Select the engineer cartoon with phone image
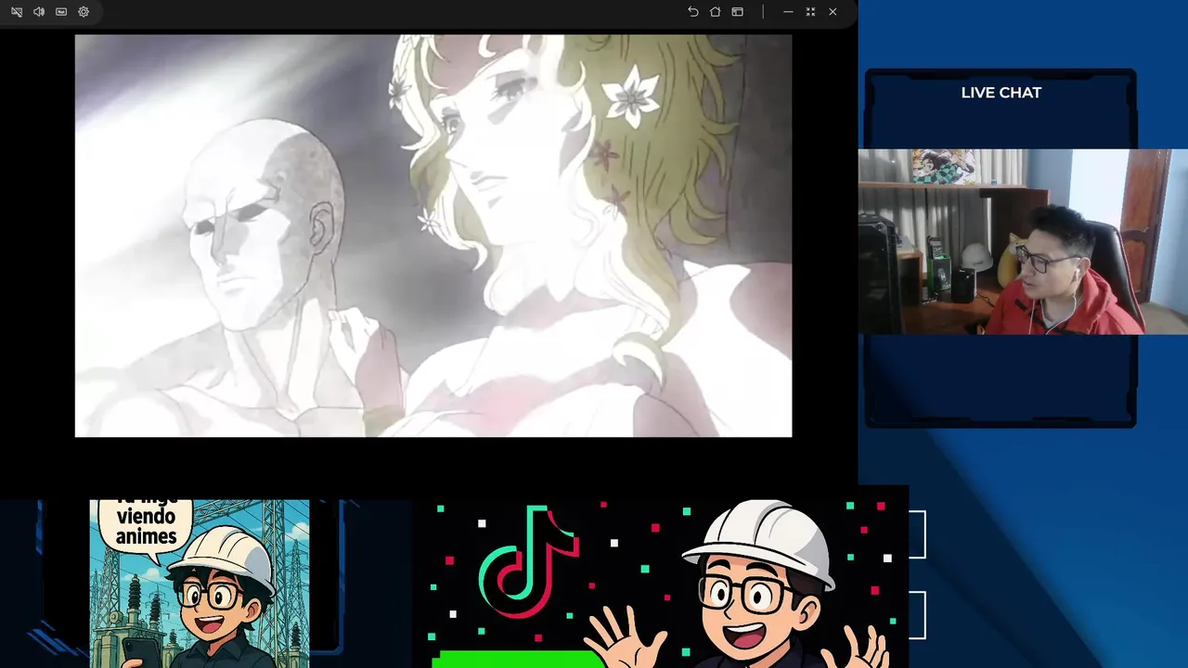 pos(200,584)
